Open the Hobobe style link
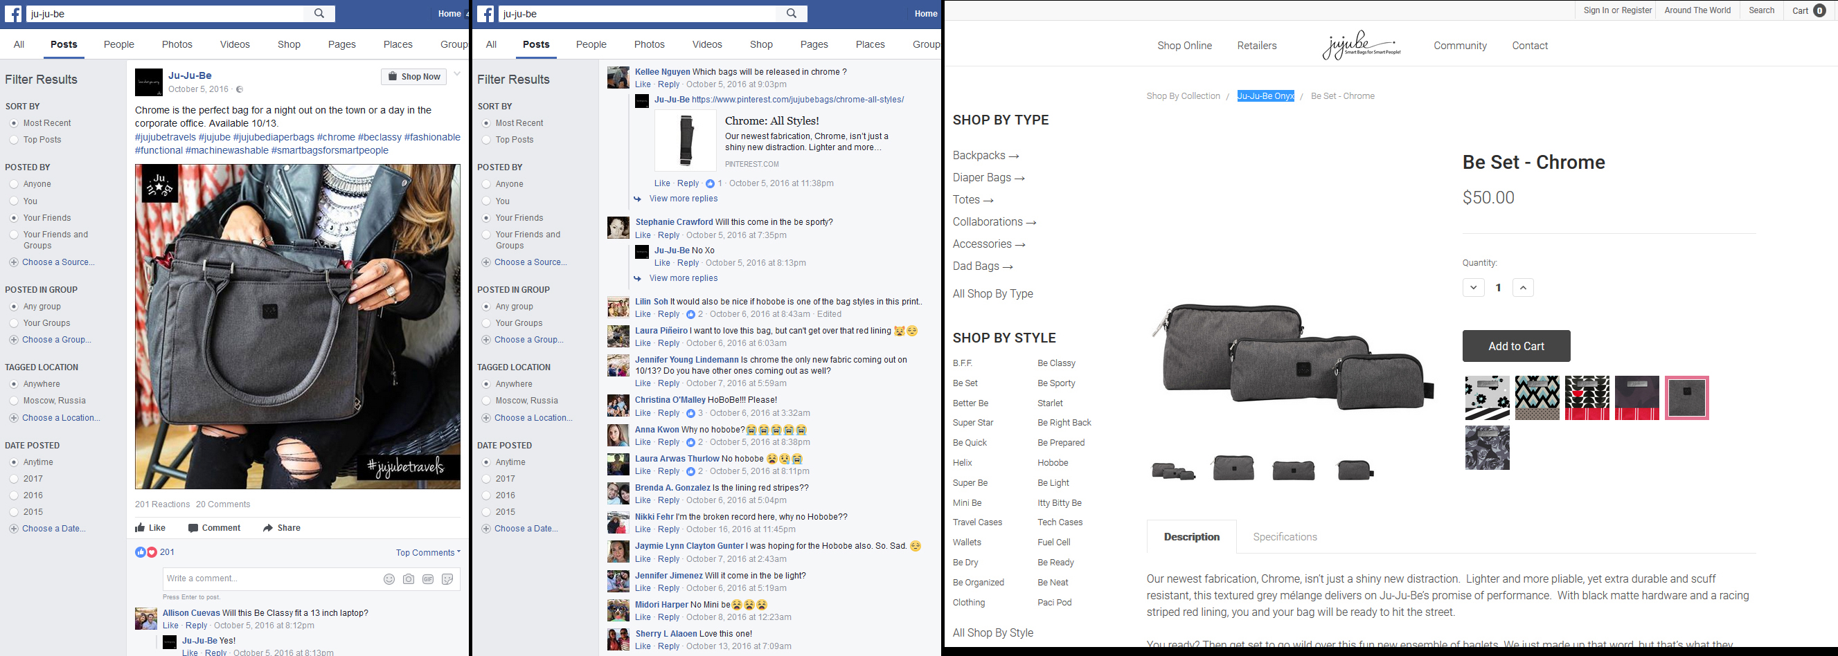1838x656 pixels. coord(1053,463)
